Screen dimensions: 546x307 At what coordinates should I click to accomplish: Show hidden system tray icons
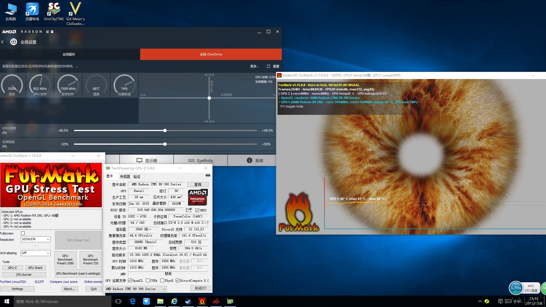click(x=480, y=301)
